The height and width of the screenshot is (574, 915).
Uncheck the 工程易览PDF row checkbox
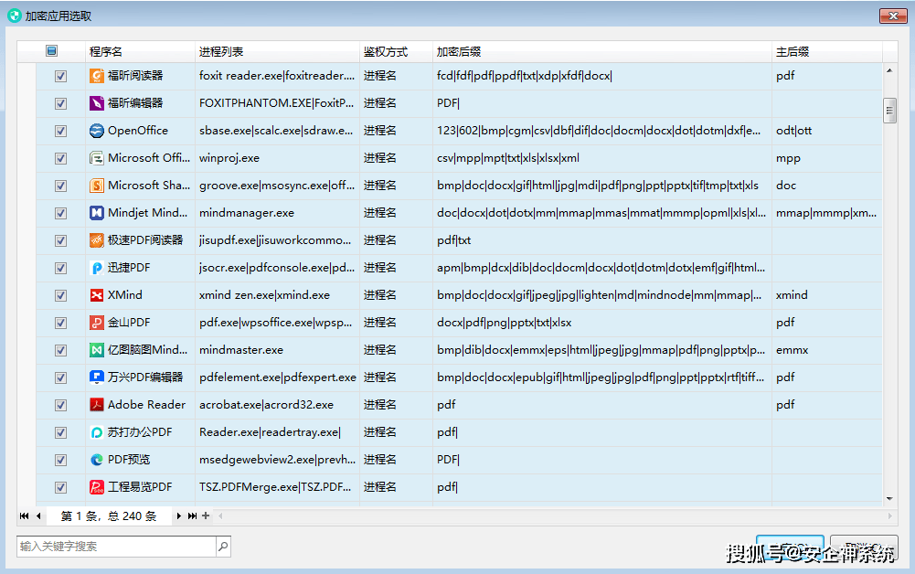click(60, 488)
